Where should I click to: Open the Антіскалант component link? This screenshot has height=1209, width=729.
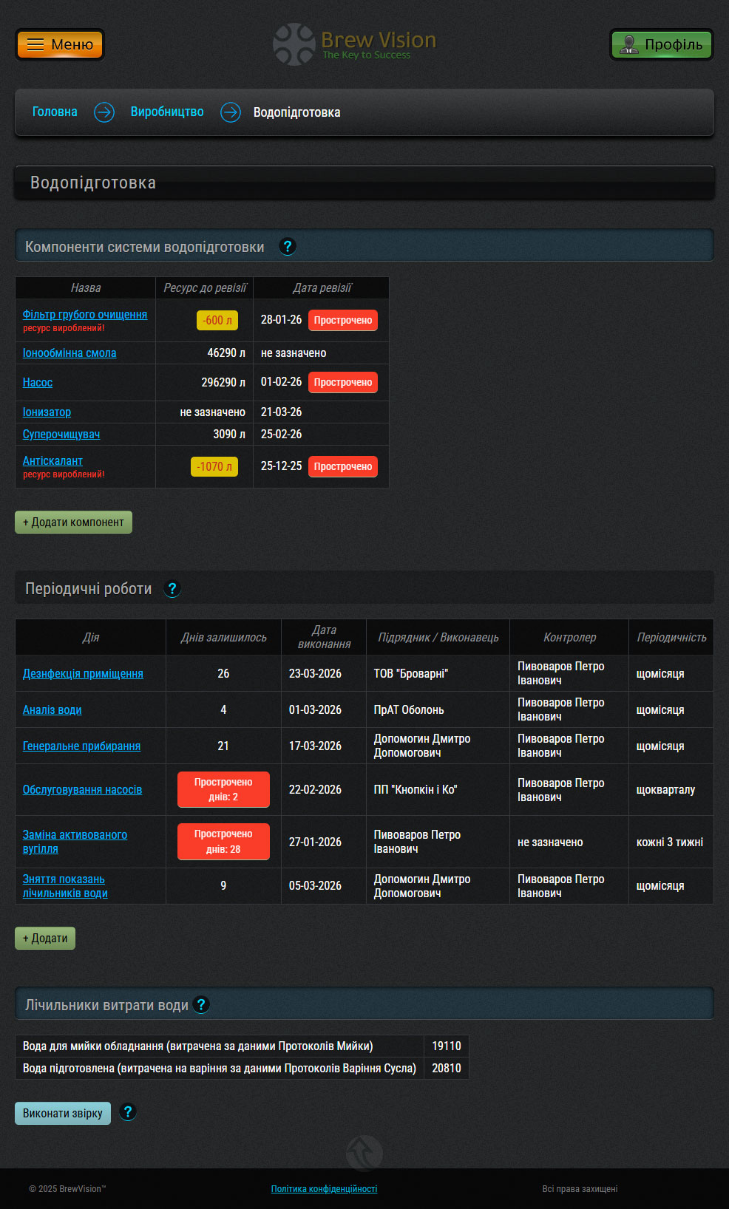click(x=52, y=461)
